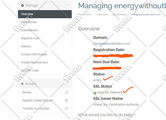Screen dimensions: 166x120
Task: Select the Overview menu item
Action: [45, 14]
